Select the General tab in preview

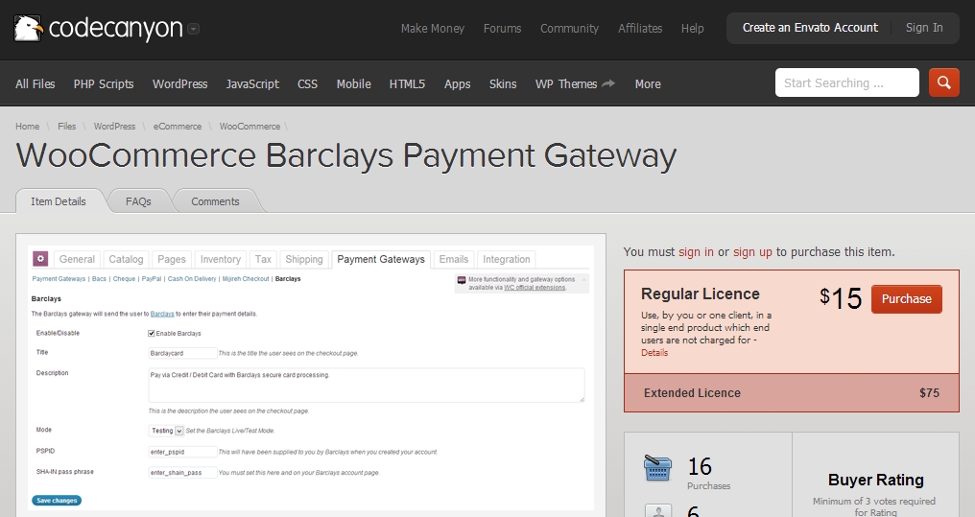(77, 259)
